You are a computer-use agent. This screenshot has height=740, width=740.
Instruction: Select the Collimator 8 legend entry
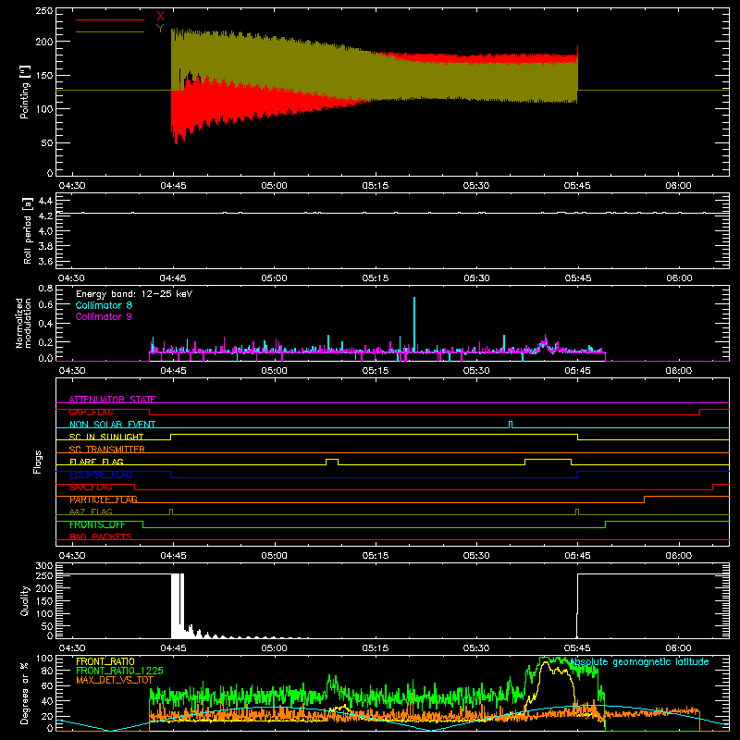coord(104,305)
